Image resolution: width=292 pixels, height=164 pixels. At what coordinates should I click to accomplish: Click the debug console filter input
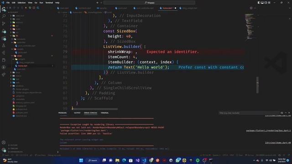pyautogui.click(x=249, y=113)
